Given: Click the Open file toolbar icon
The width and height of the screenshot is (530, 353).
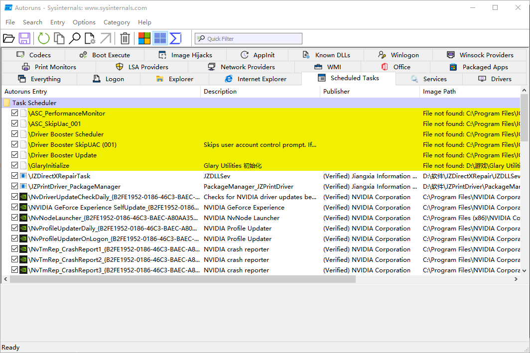Looking at the screenshot, I should [9, 38].
